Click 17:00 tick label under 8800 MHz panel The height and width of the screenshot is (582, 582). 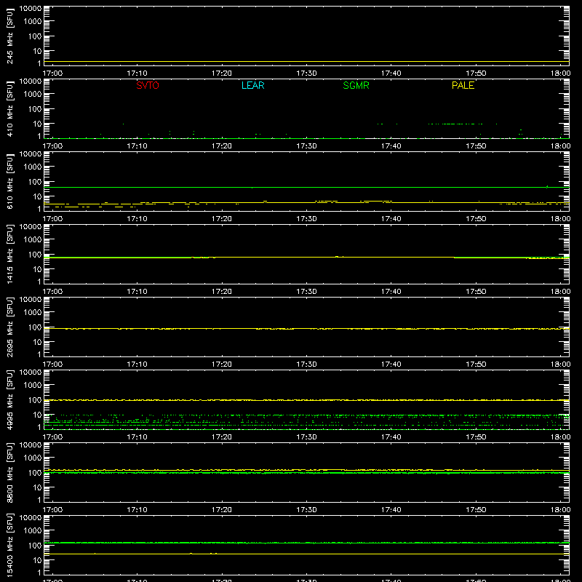click(52, 510)
